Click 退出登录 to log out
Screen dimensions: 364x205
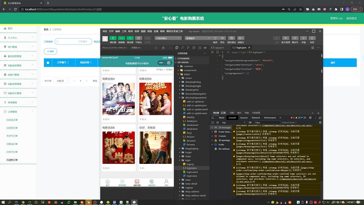tap(351, 18)
